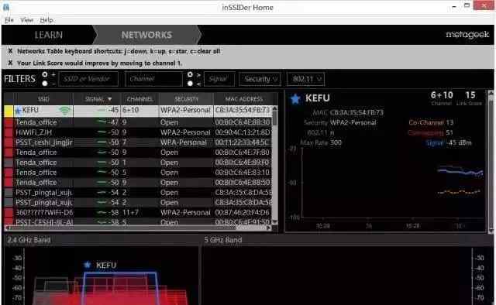Image resolution: width=496 pixels, height=305 pixels.
Task: Click the large star icon in KEFU details panel
Action: pyautogui.click(x=295, y=99)
